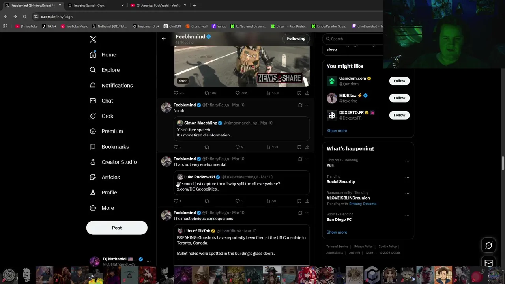Open Grok in sidebar
This screenshot has width=505, height=284.
101,116
